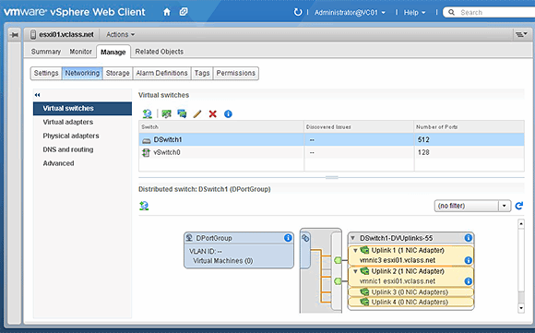Refresh the vSphere Web Client
The width and height of the screenshot is (535, 333).
298,12
